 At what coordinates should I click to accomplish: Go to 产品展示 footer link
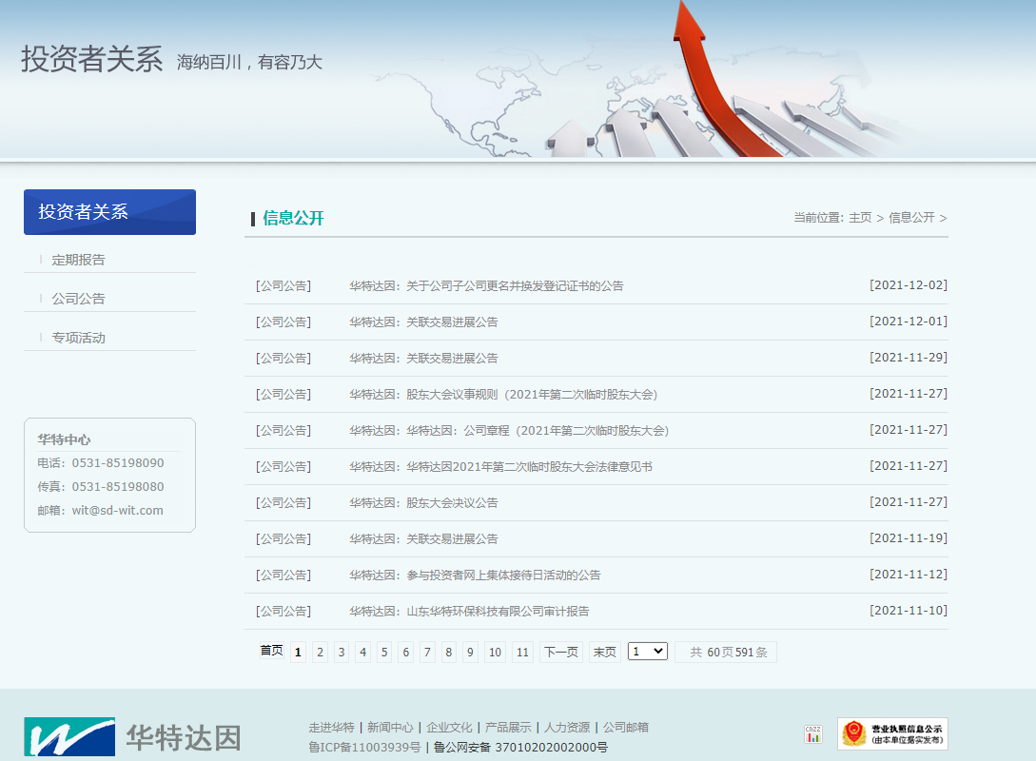click(508, 728)
